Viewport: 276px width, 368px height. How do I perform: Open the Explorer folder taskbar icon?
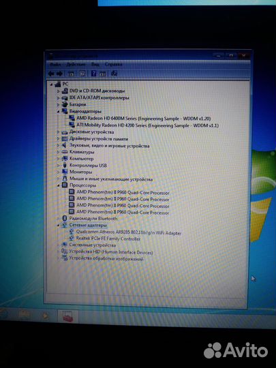coord(24,314)
